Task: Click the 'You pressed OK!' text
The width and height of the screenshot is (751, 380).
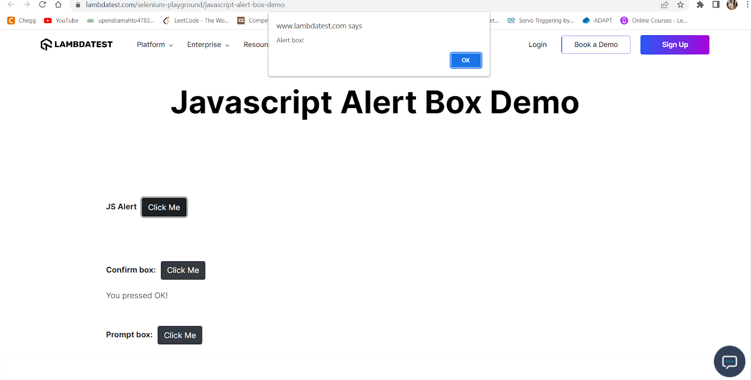Action: point(137,296)
